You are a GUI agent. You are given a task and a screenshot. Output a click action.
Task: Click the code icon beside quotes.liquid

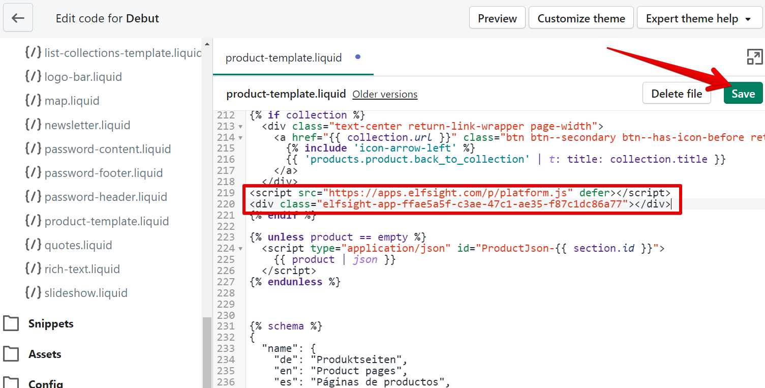[32, 245]
